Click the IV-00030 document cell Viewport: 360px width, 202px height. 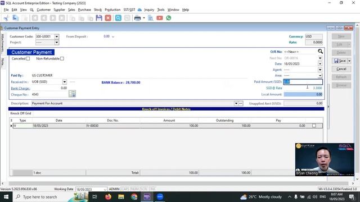pyautogui.click(x=112, y=126)
